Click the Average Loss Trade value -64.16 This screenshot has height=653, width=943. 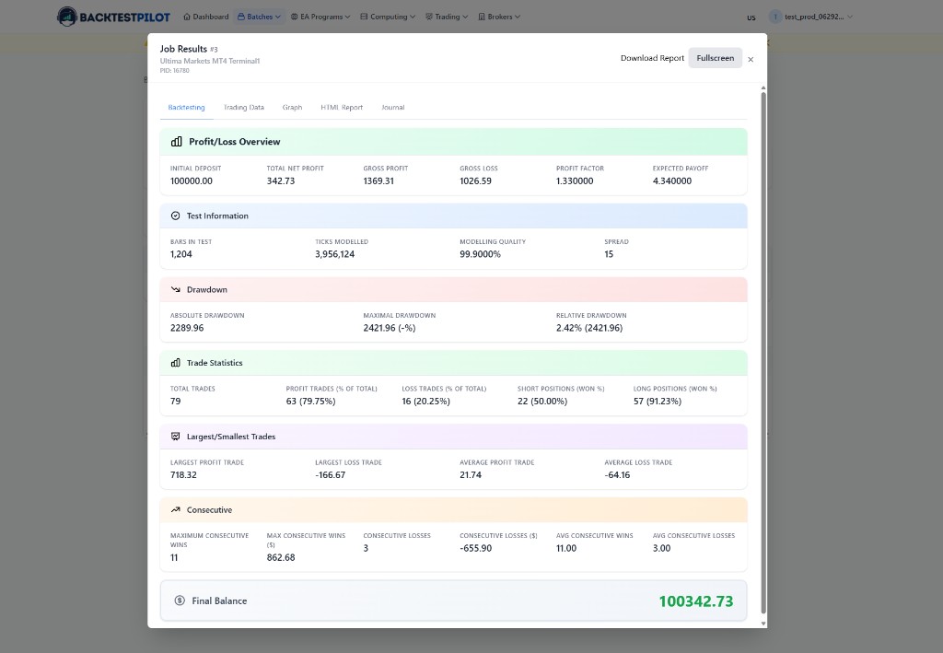click(617, 475)
